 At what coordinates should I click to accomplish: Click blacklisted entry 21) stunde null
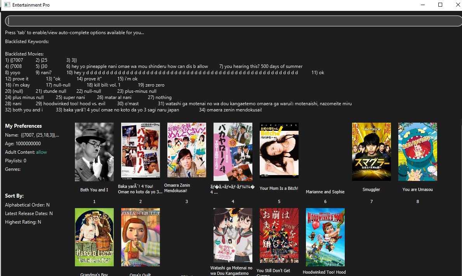pos(51,91)
